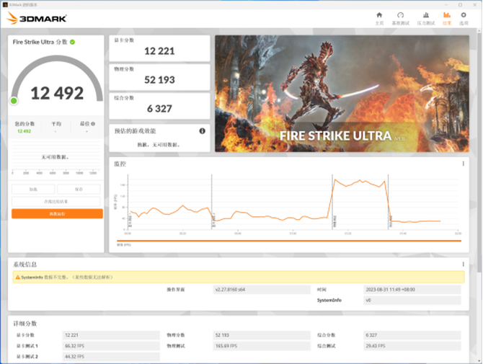Click the 3DMark logo
Viewport: 483px width, 364px height.
click(36, 18)
